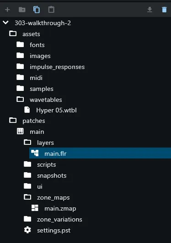Expand the images folder icon
The height and width of the screenshot is (243, 171).
[20, 55]
